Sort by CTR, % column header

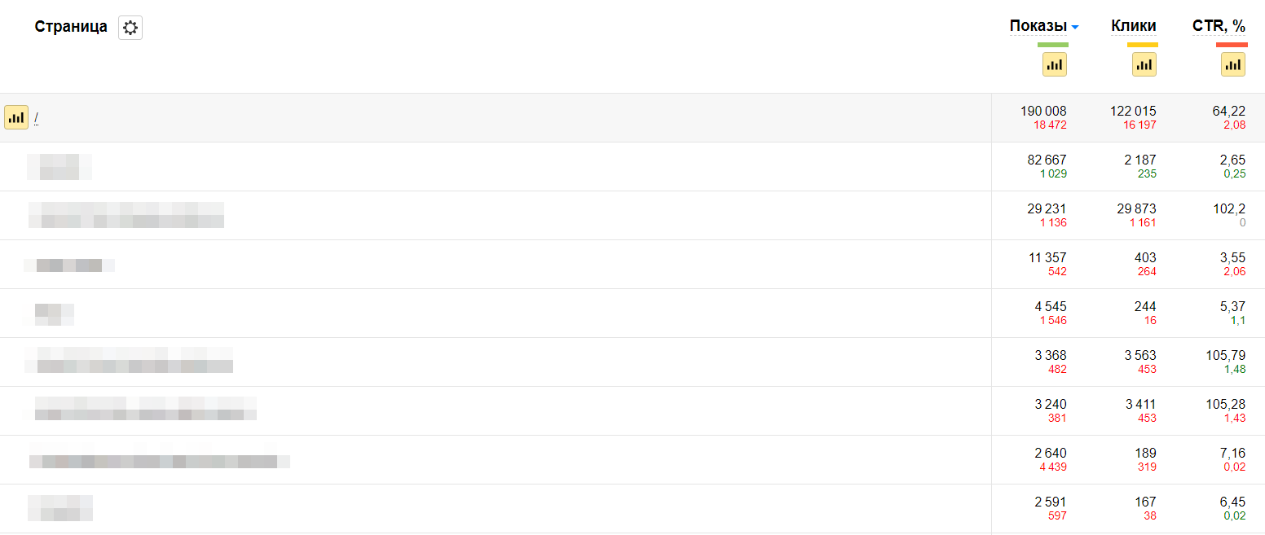[x=1219, y=26]
